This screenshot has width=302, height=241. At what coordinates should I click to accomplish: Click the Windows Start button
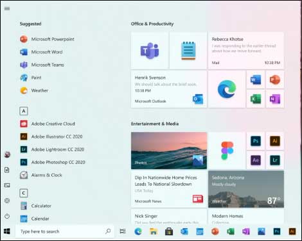click(x=7, y=231)
